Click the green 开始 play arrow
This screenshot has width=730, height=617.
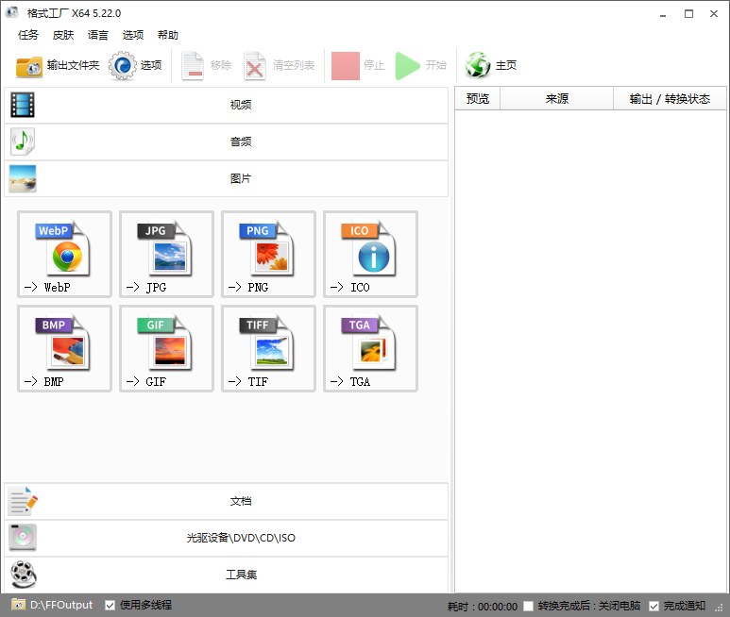click(407, 66)
